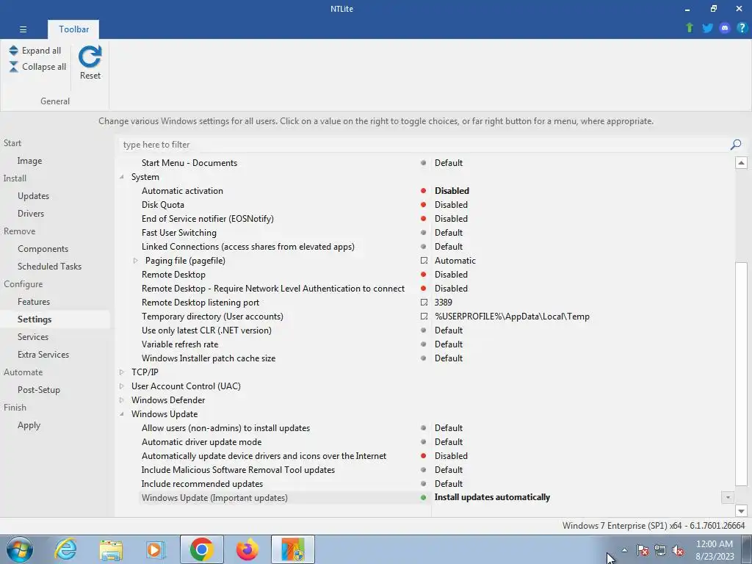The height and width of the screenshot is (564, 752).
Task: Click Show desktop button at taskbar edge
Action: pos(747,549)
